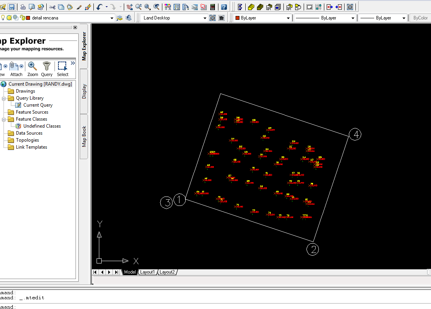Switch to the Layout1 tab
Image resolution: width=431 pixels, height=309 pixels.
click(147, 272)
